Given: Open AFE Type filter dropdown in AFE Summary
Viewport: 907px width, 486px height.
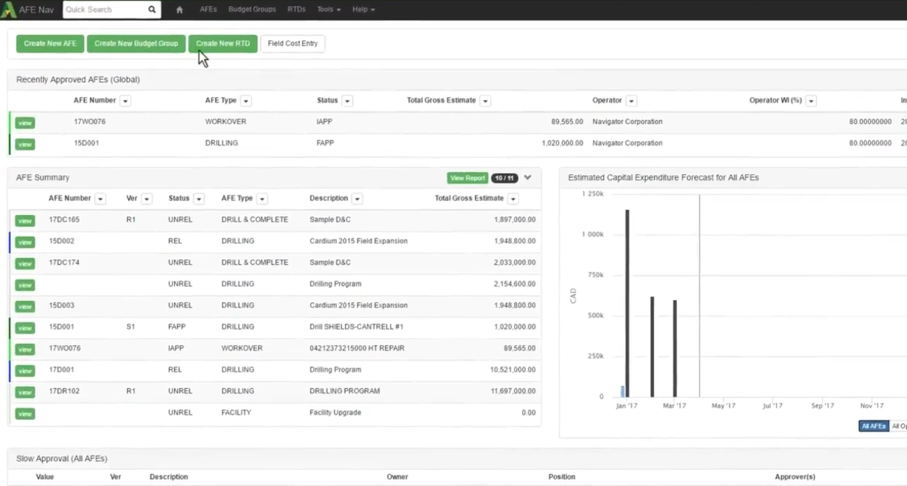Looking at the screenshot, I should (x=262, y=199).
